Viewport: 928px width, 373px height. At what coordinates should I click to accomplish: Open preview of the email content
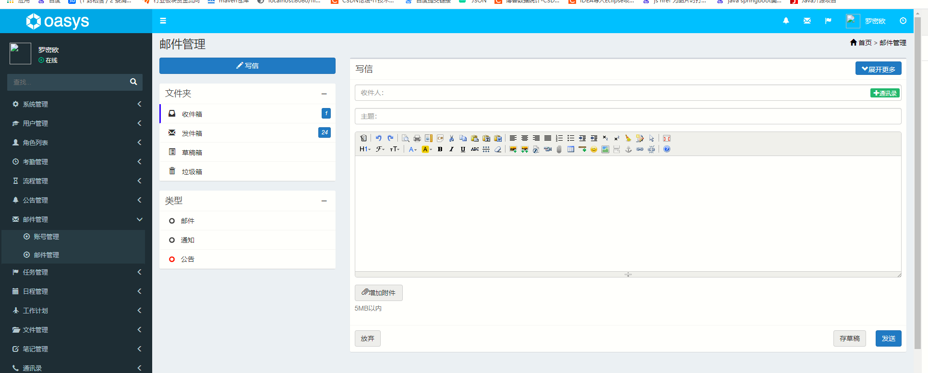(x=406, y=138)
